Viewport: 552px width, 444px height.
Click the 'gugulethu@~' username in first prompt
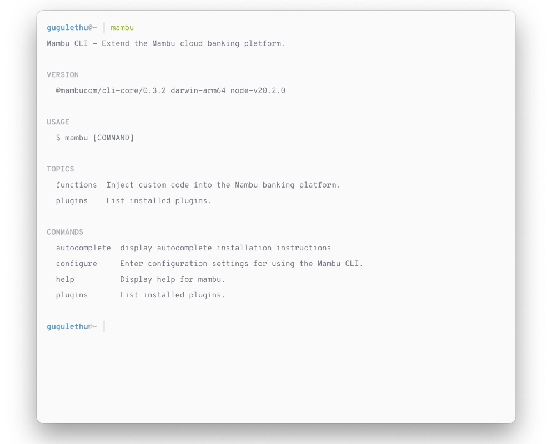[72, 28]
